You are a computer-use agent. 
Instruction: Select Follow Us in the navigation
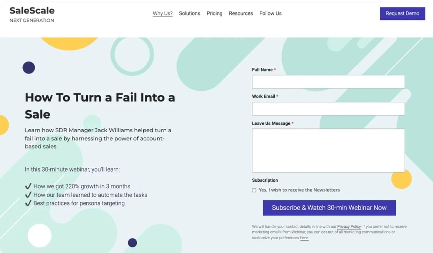[x=270, y=13]
